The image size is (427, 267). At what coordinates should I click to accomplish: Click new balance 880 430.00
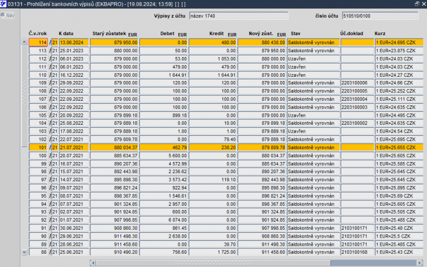coord(262,43)
